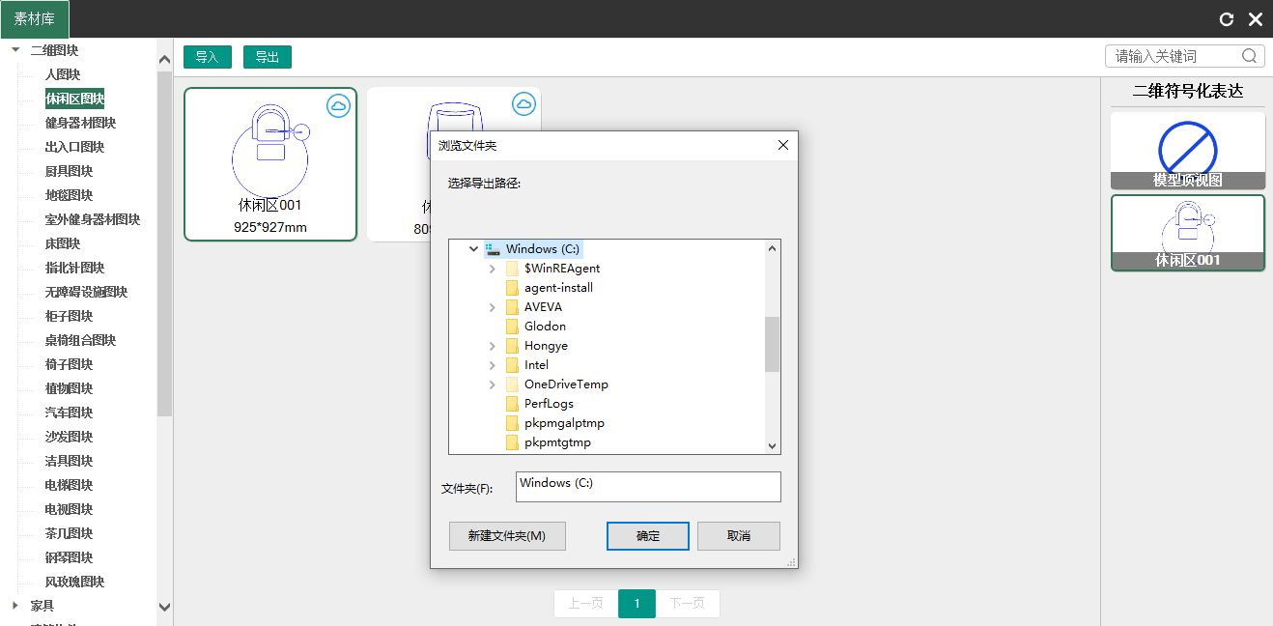Close the 浏览文件夹 dialog
The height and width of the screenshot is (626, 1273).
point(783,145)
